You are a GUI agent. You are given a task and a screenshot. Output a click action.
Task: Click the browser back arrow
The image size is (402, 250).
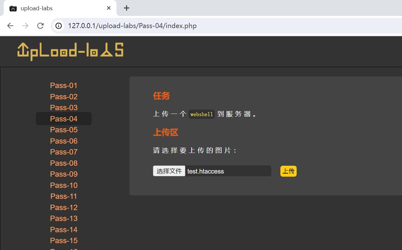(10, 26)
